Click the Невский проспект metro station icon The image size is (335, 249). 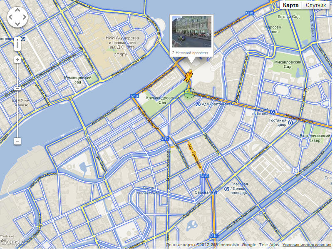click(x=273, y=111)
